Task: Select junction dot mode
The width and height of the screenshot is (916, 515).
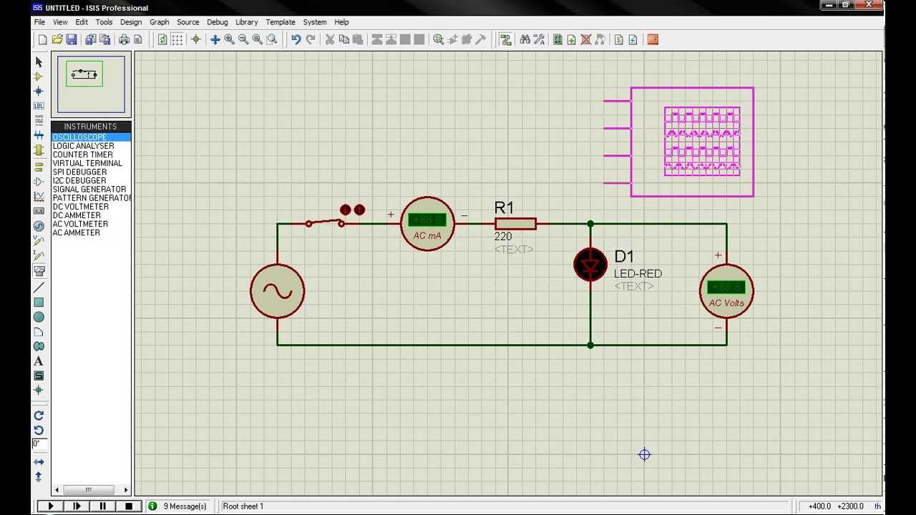Action: pyautogui.click(x=39, y=91)
